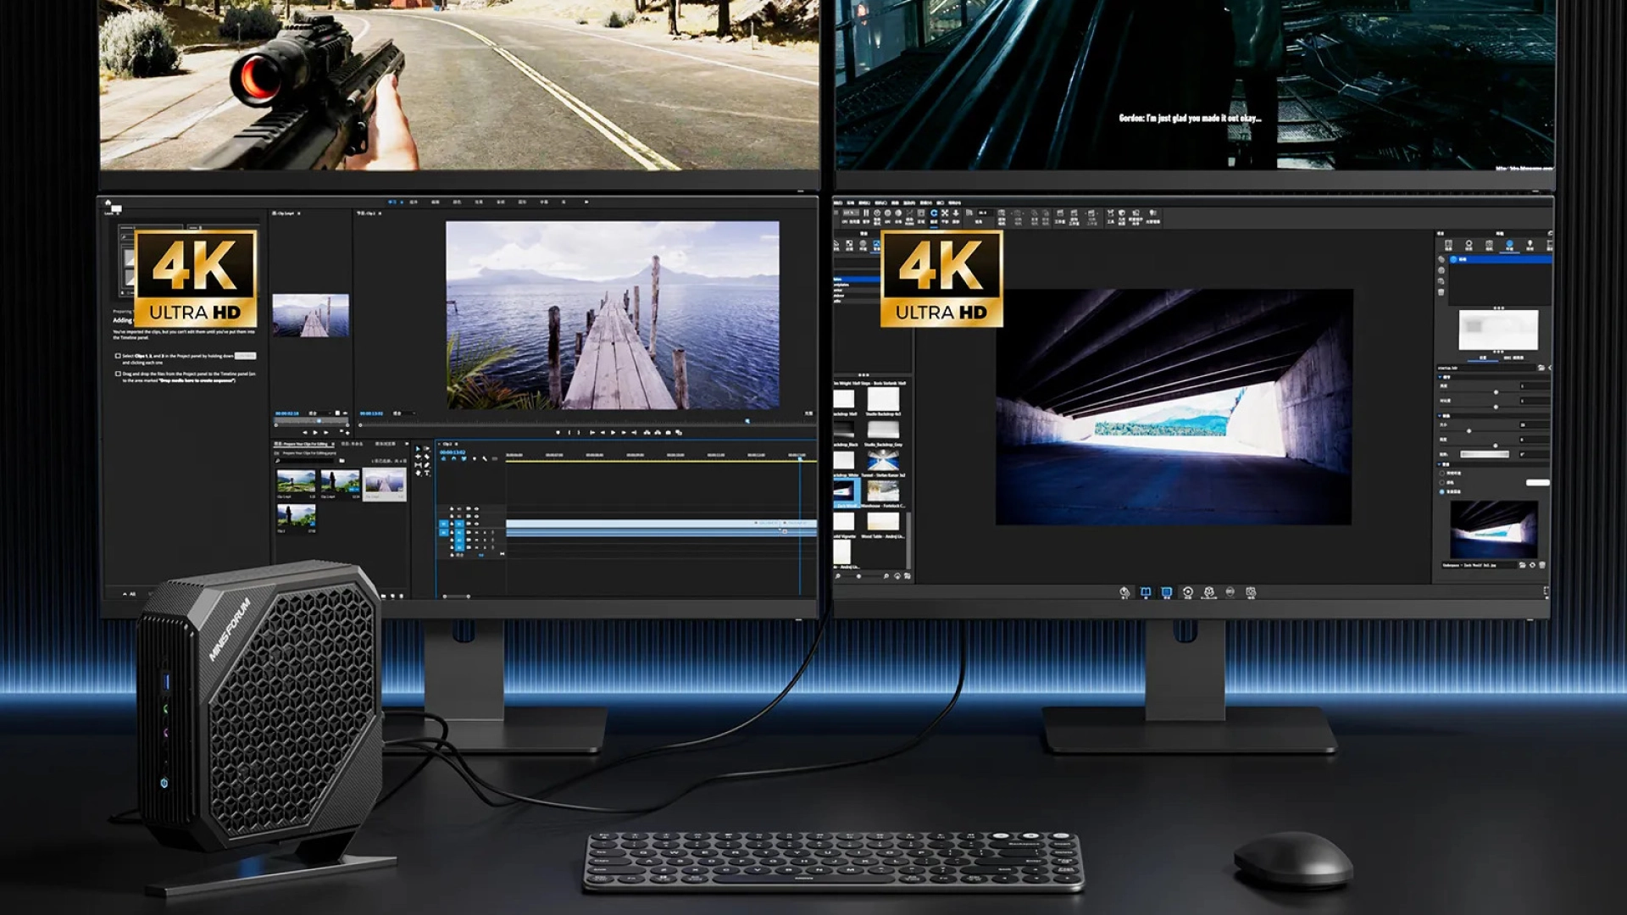
Task: Collapse the first environment settings section
Action: [x=1441, y=376]
